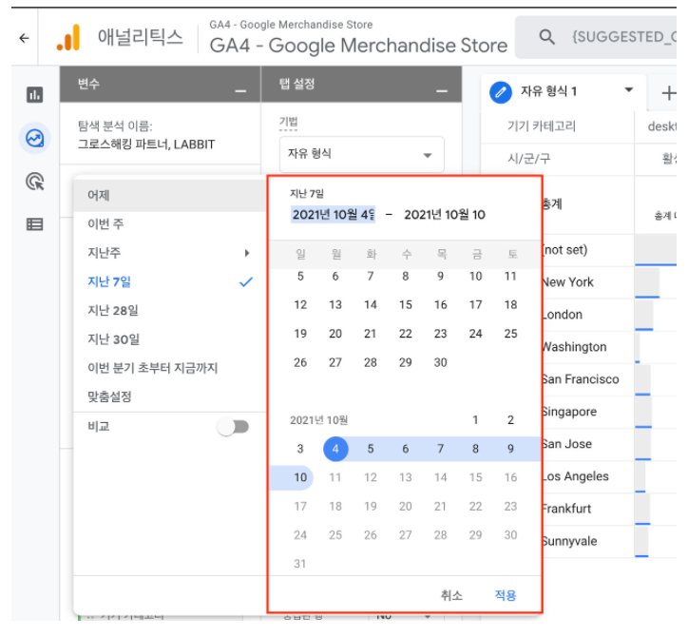
Task: Pick October 3 in the calendar
Action: (300, 449)
